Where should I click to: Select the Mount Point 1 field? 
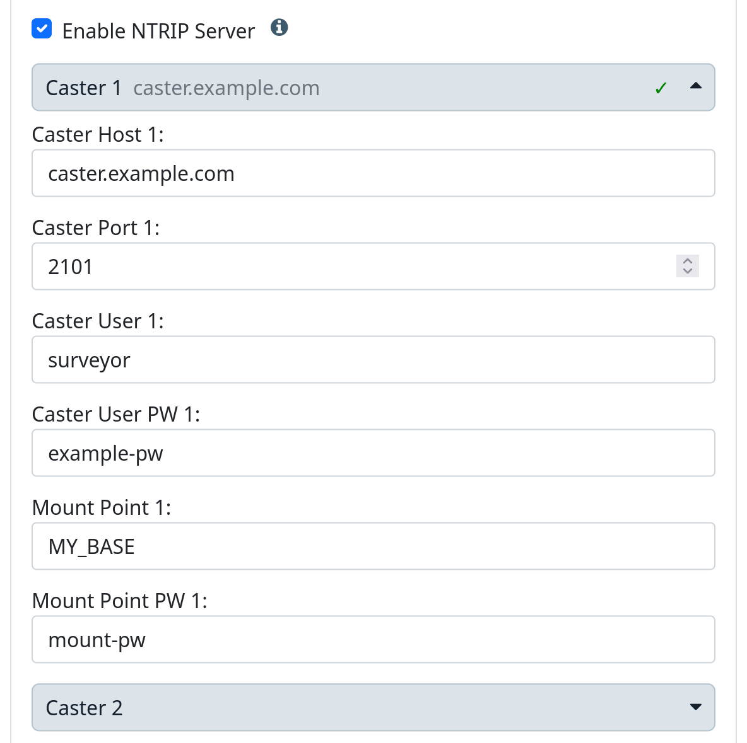(x=373, y=546)
